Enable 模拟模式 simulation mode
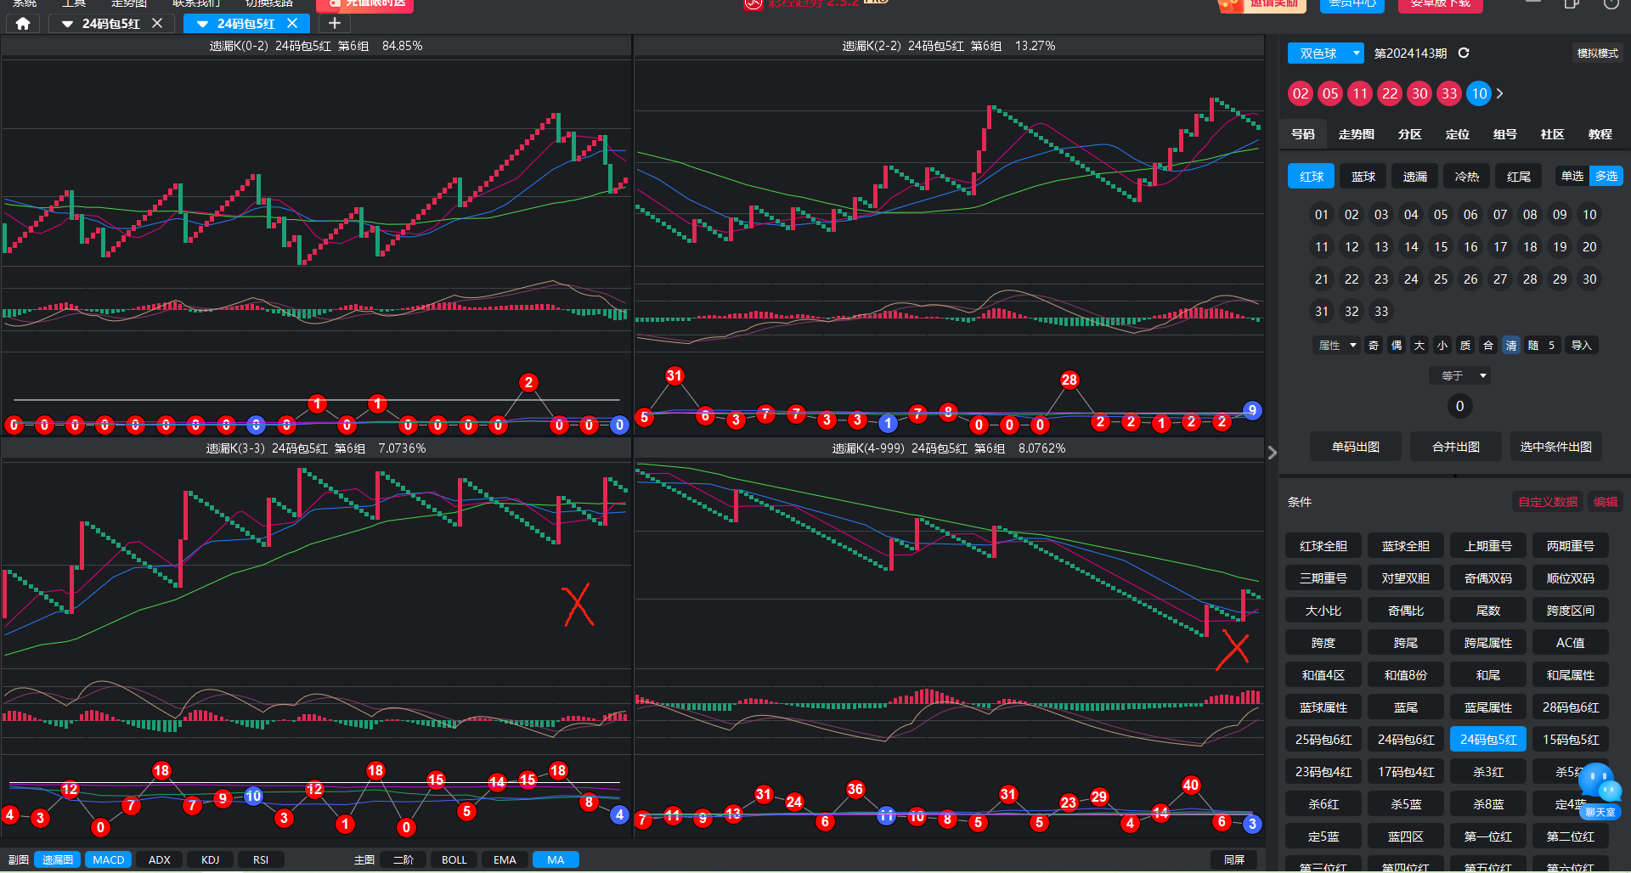Image resolution: width=1631 pixels, height=873 pixels. click(x=1598, y=54)
